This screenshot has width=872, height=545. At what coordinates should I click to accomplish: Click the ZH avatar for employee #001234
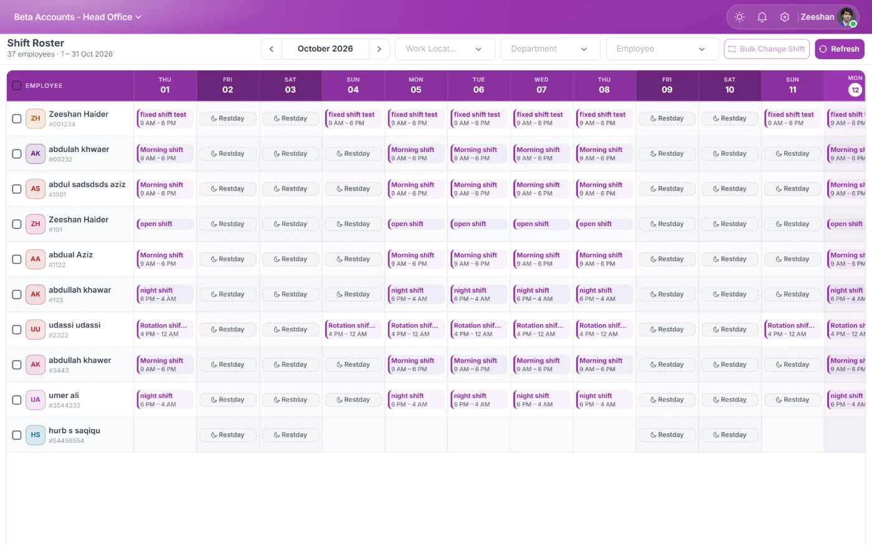(x=36, y=118)
